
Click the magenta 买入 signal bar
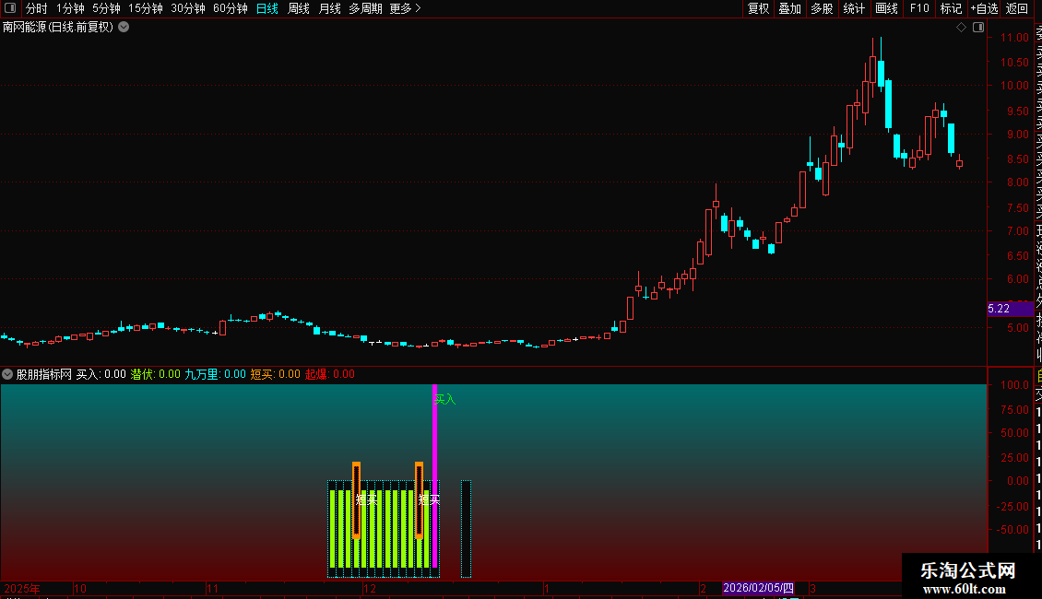pos(434,476)
